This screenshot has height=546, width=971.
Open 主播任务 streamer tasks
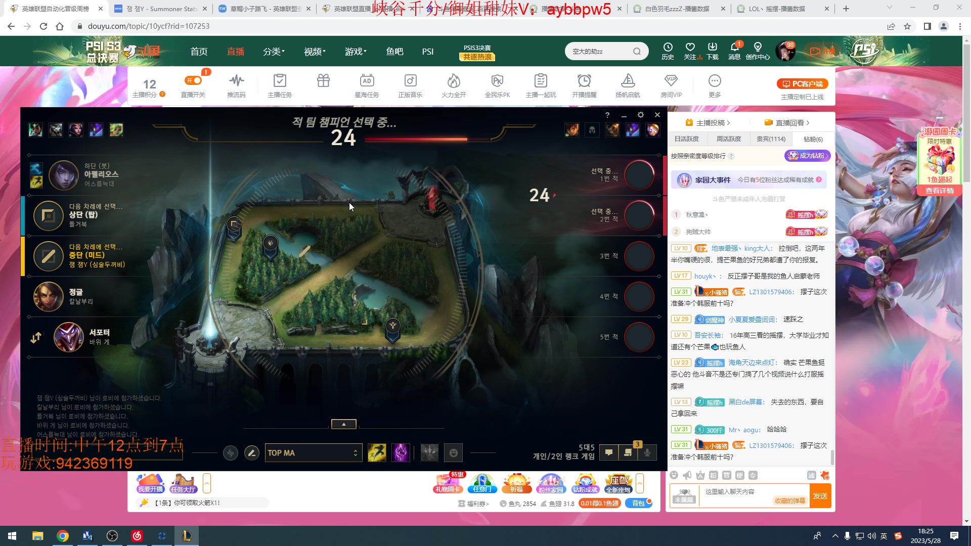point(280,81)
